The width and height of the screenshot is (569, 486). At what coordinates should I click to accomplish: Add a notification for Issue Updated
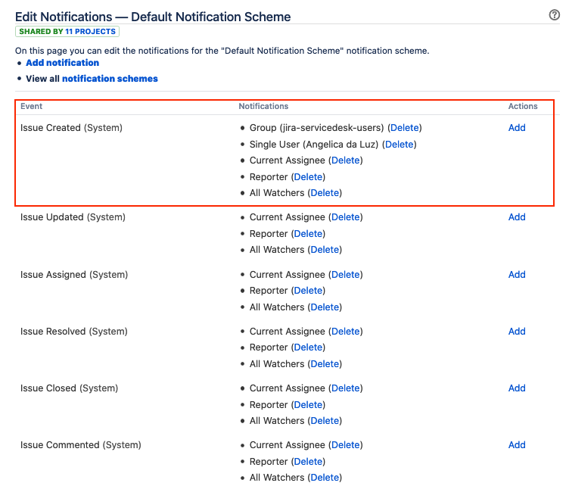[x=517, y=217]
